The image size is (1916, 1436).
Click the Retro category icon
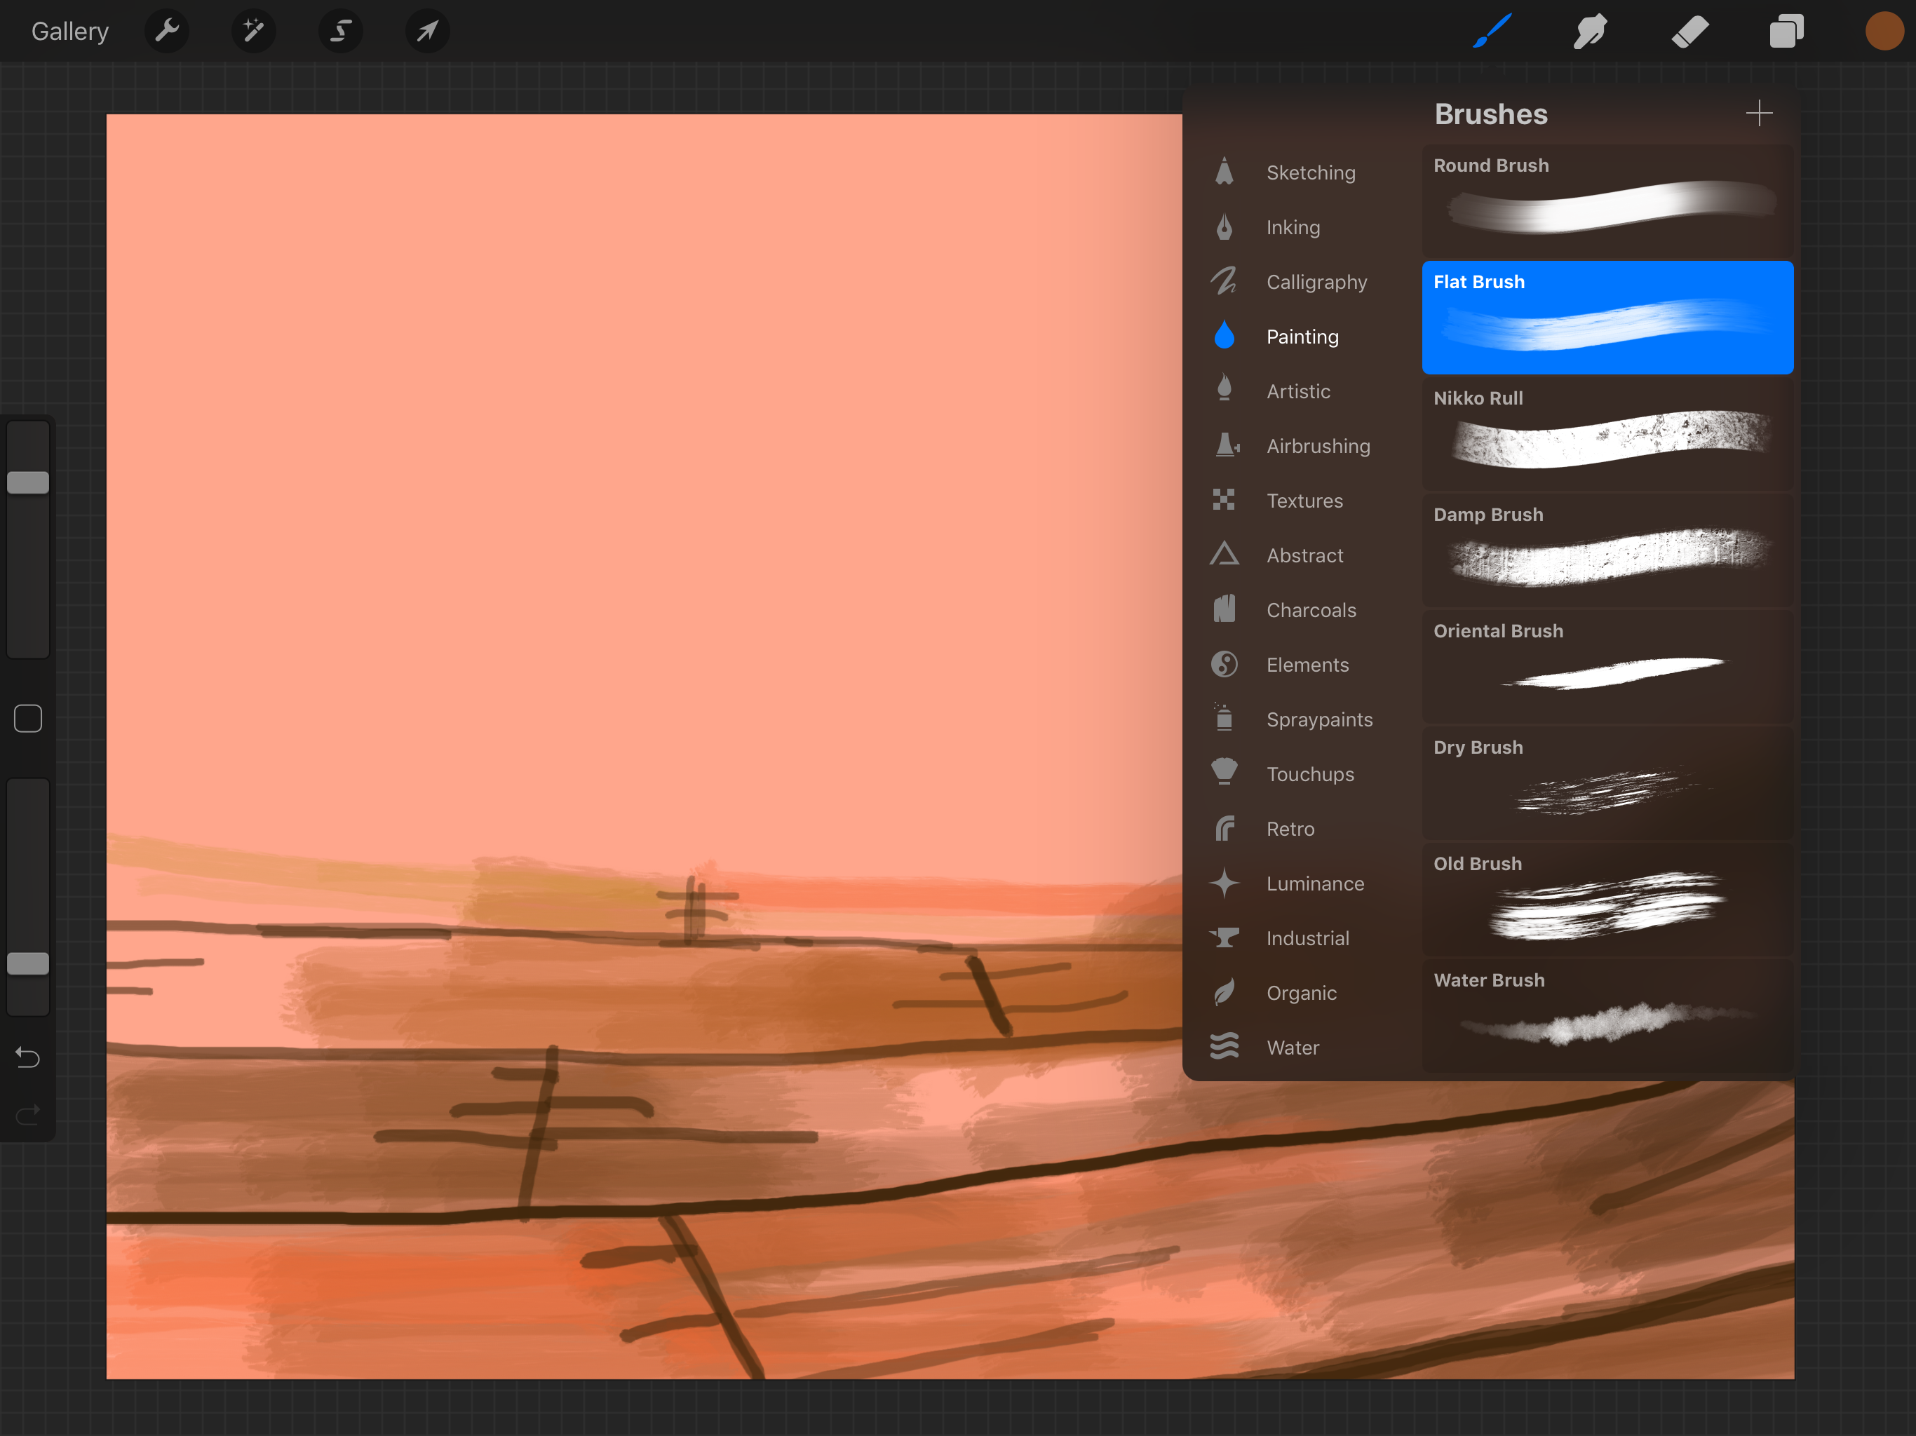1224,828
